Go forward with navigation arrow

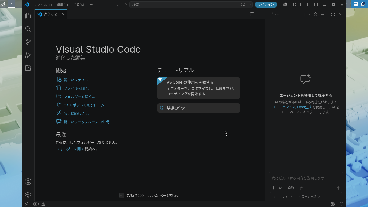point(125,5)
